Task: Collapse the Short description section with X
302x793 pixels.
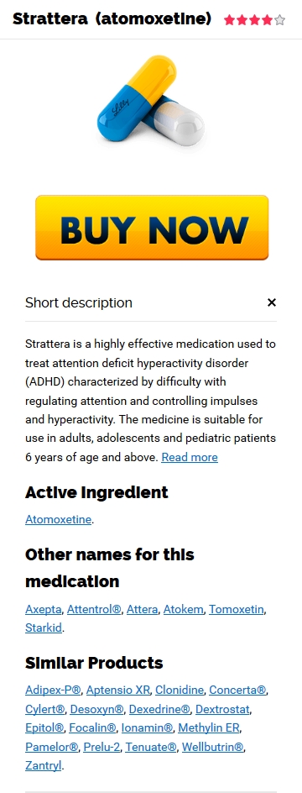Action: pos(272,302)
